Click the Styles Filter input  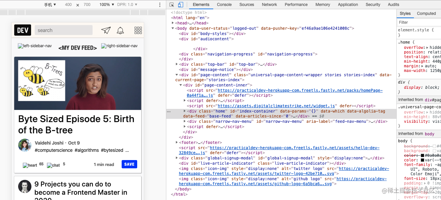pyautogui.click(x=419, y=22)
